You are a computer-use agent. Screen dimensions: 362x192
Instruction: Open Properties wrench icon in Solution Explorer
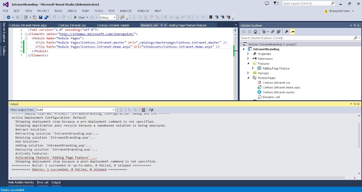click(x=287, y=32)
